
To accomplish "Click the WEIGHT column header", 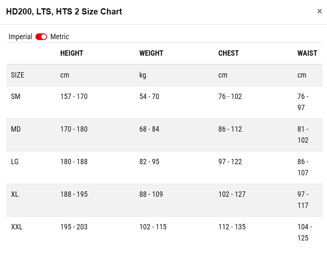I will 151,53.
